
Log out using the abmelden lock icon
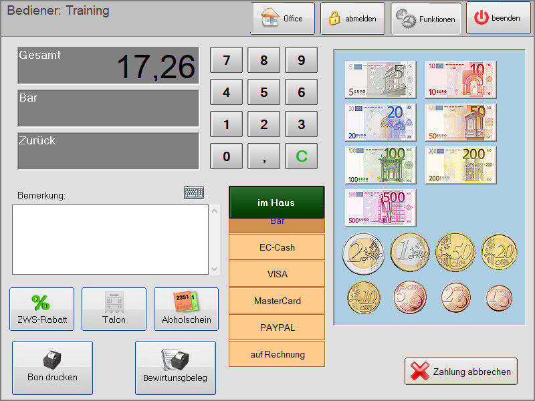(352, 18)
